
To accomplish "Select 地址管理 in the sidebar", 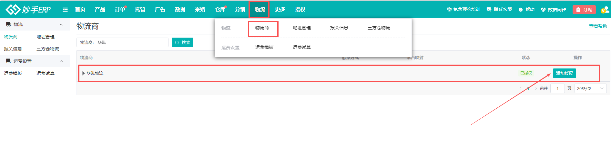I will pyautogui.click(x=46, y=37).
